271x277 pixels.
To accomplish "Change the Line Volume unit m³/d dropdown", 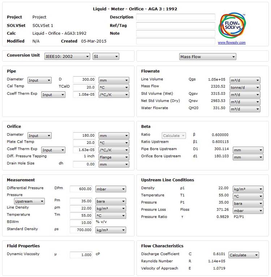I will [245, 80].
